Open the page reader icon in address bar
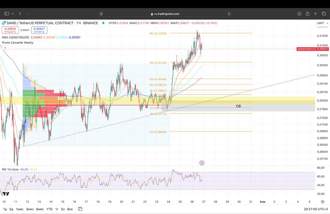Image resolution: width=330 pixels, height=214 pixels. [x=101, y=14]
